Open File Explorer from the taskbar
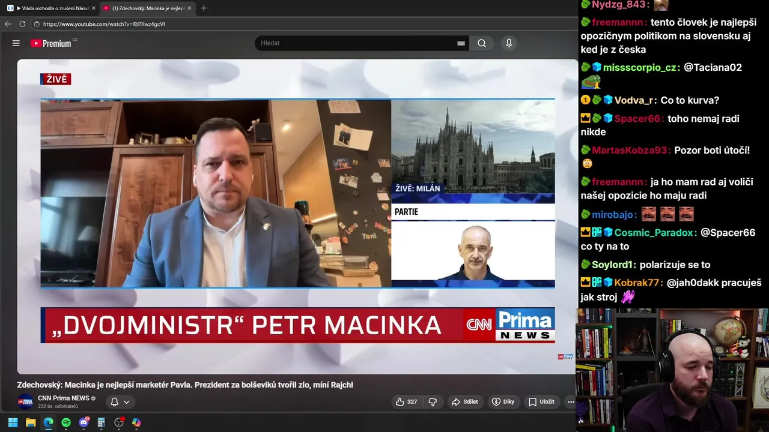 coord(31,422)
